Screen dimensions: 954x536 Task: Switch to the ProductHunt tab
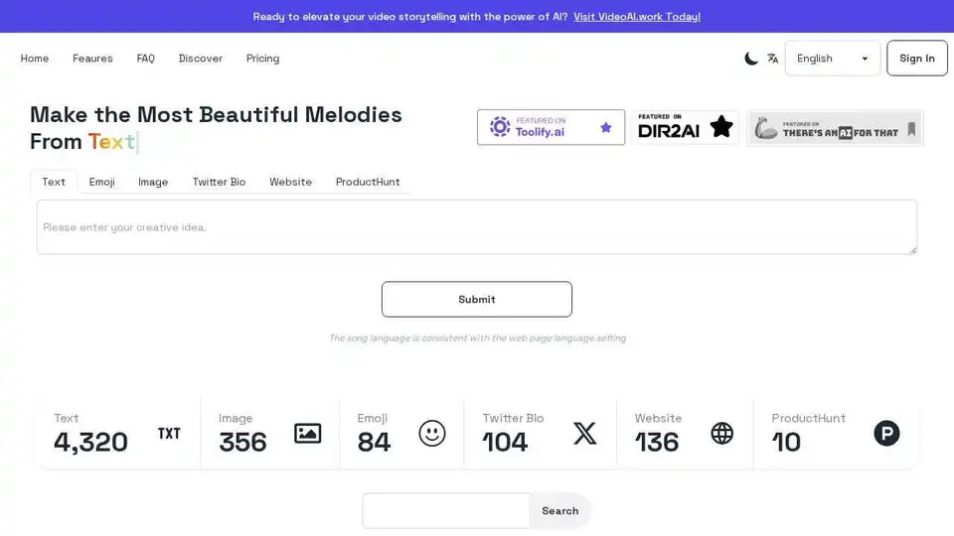[368, 182]
